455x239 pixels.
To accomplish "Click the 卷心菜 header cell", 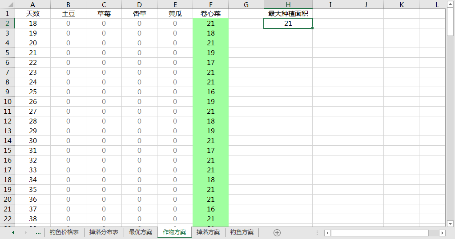I will click(x=211, y=14).
